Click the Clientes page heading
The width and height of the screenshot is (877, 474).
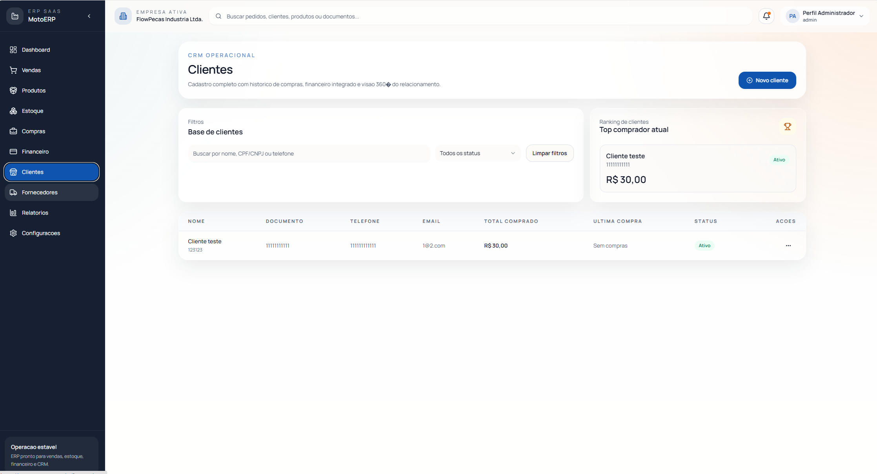pyautogui.click(x=210, y=69)
